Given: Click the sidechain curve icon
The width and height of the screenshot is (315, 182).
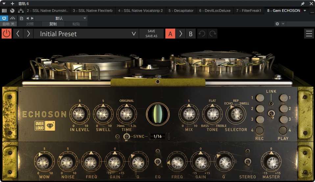Looking at the screenshot, I should click(x=12, y=18).
